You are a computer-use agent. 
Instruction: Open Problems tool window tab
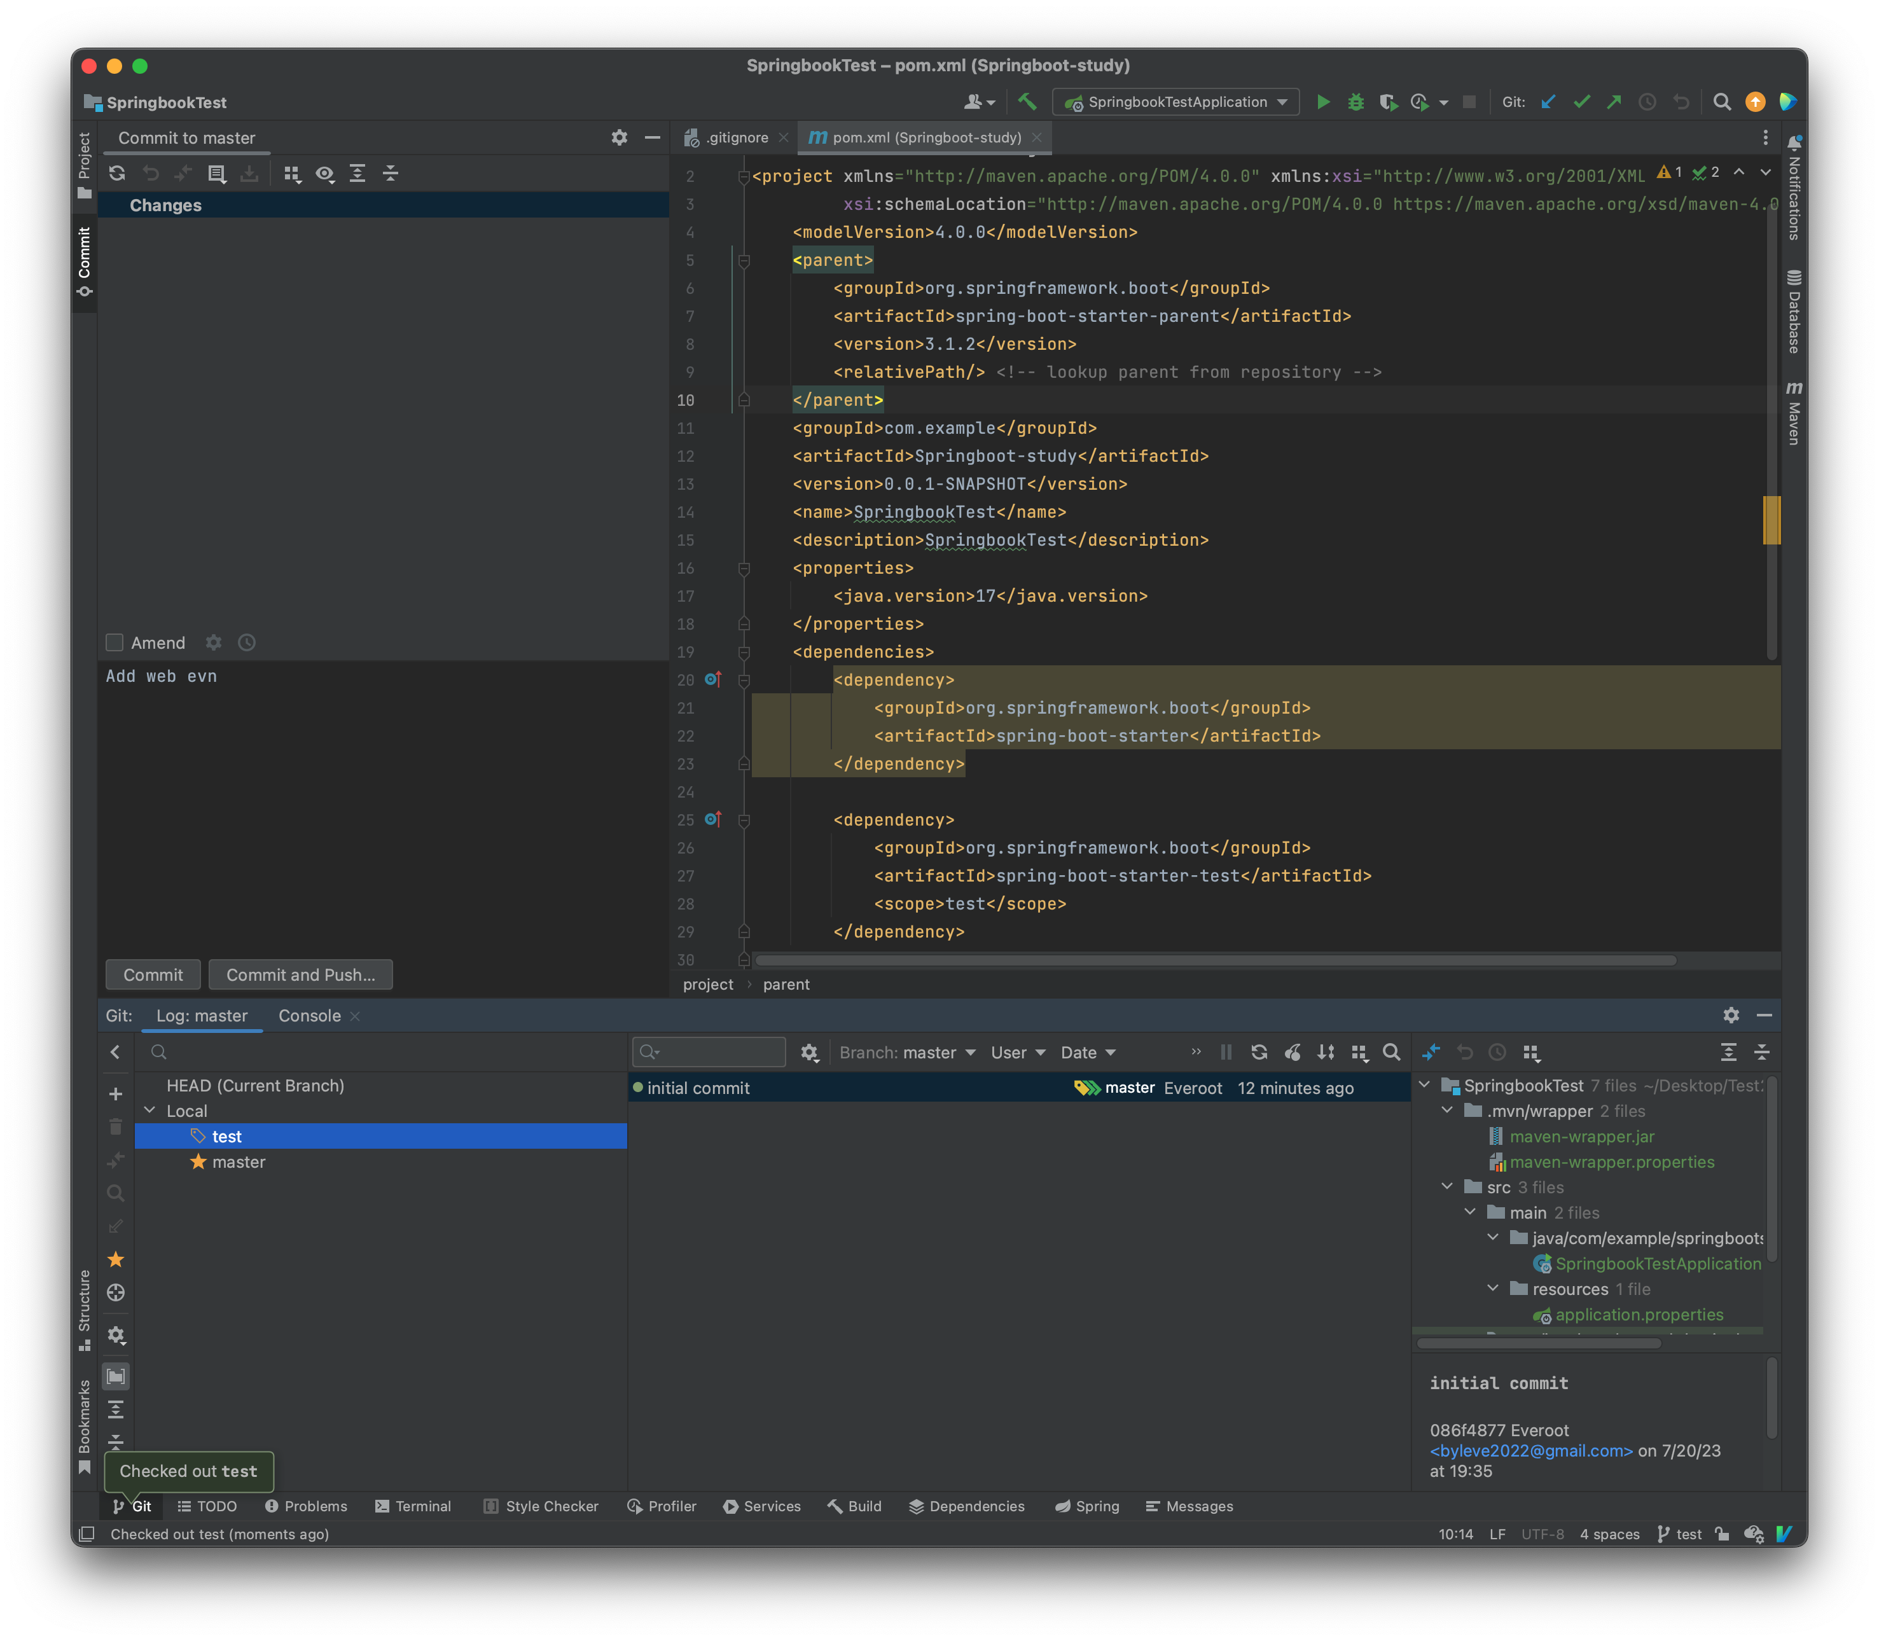pyautogui.click(x=306, y=1506)
